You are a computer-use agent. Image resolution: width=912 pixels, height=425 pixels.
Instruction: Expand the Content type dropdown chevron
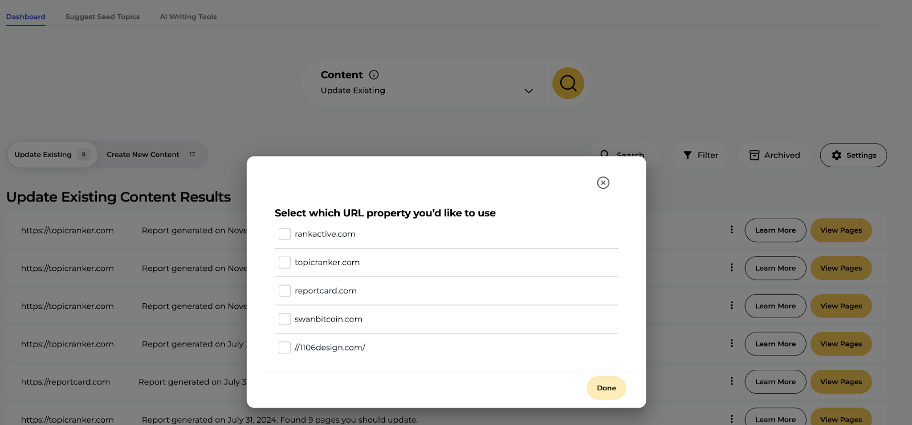pyautogui.click(x=528, y=91)
